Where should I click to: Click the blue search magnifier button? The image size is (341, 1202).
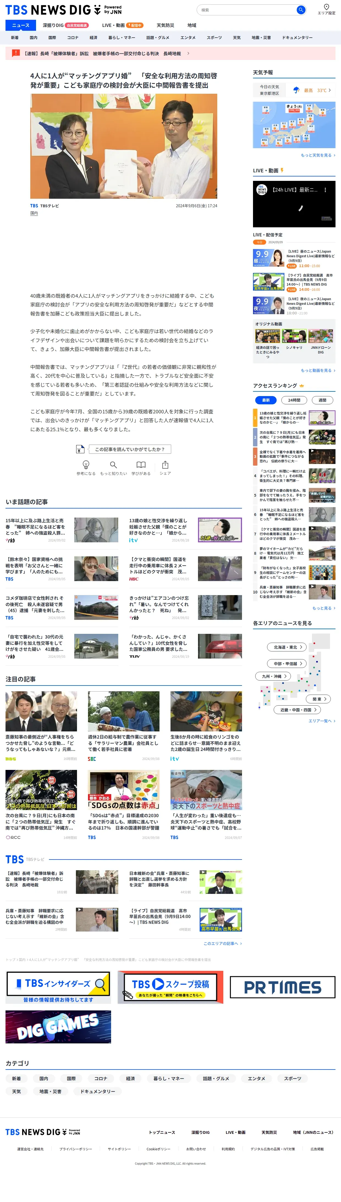click(301, 9)
